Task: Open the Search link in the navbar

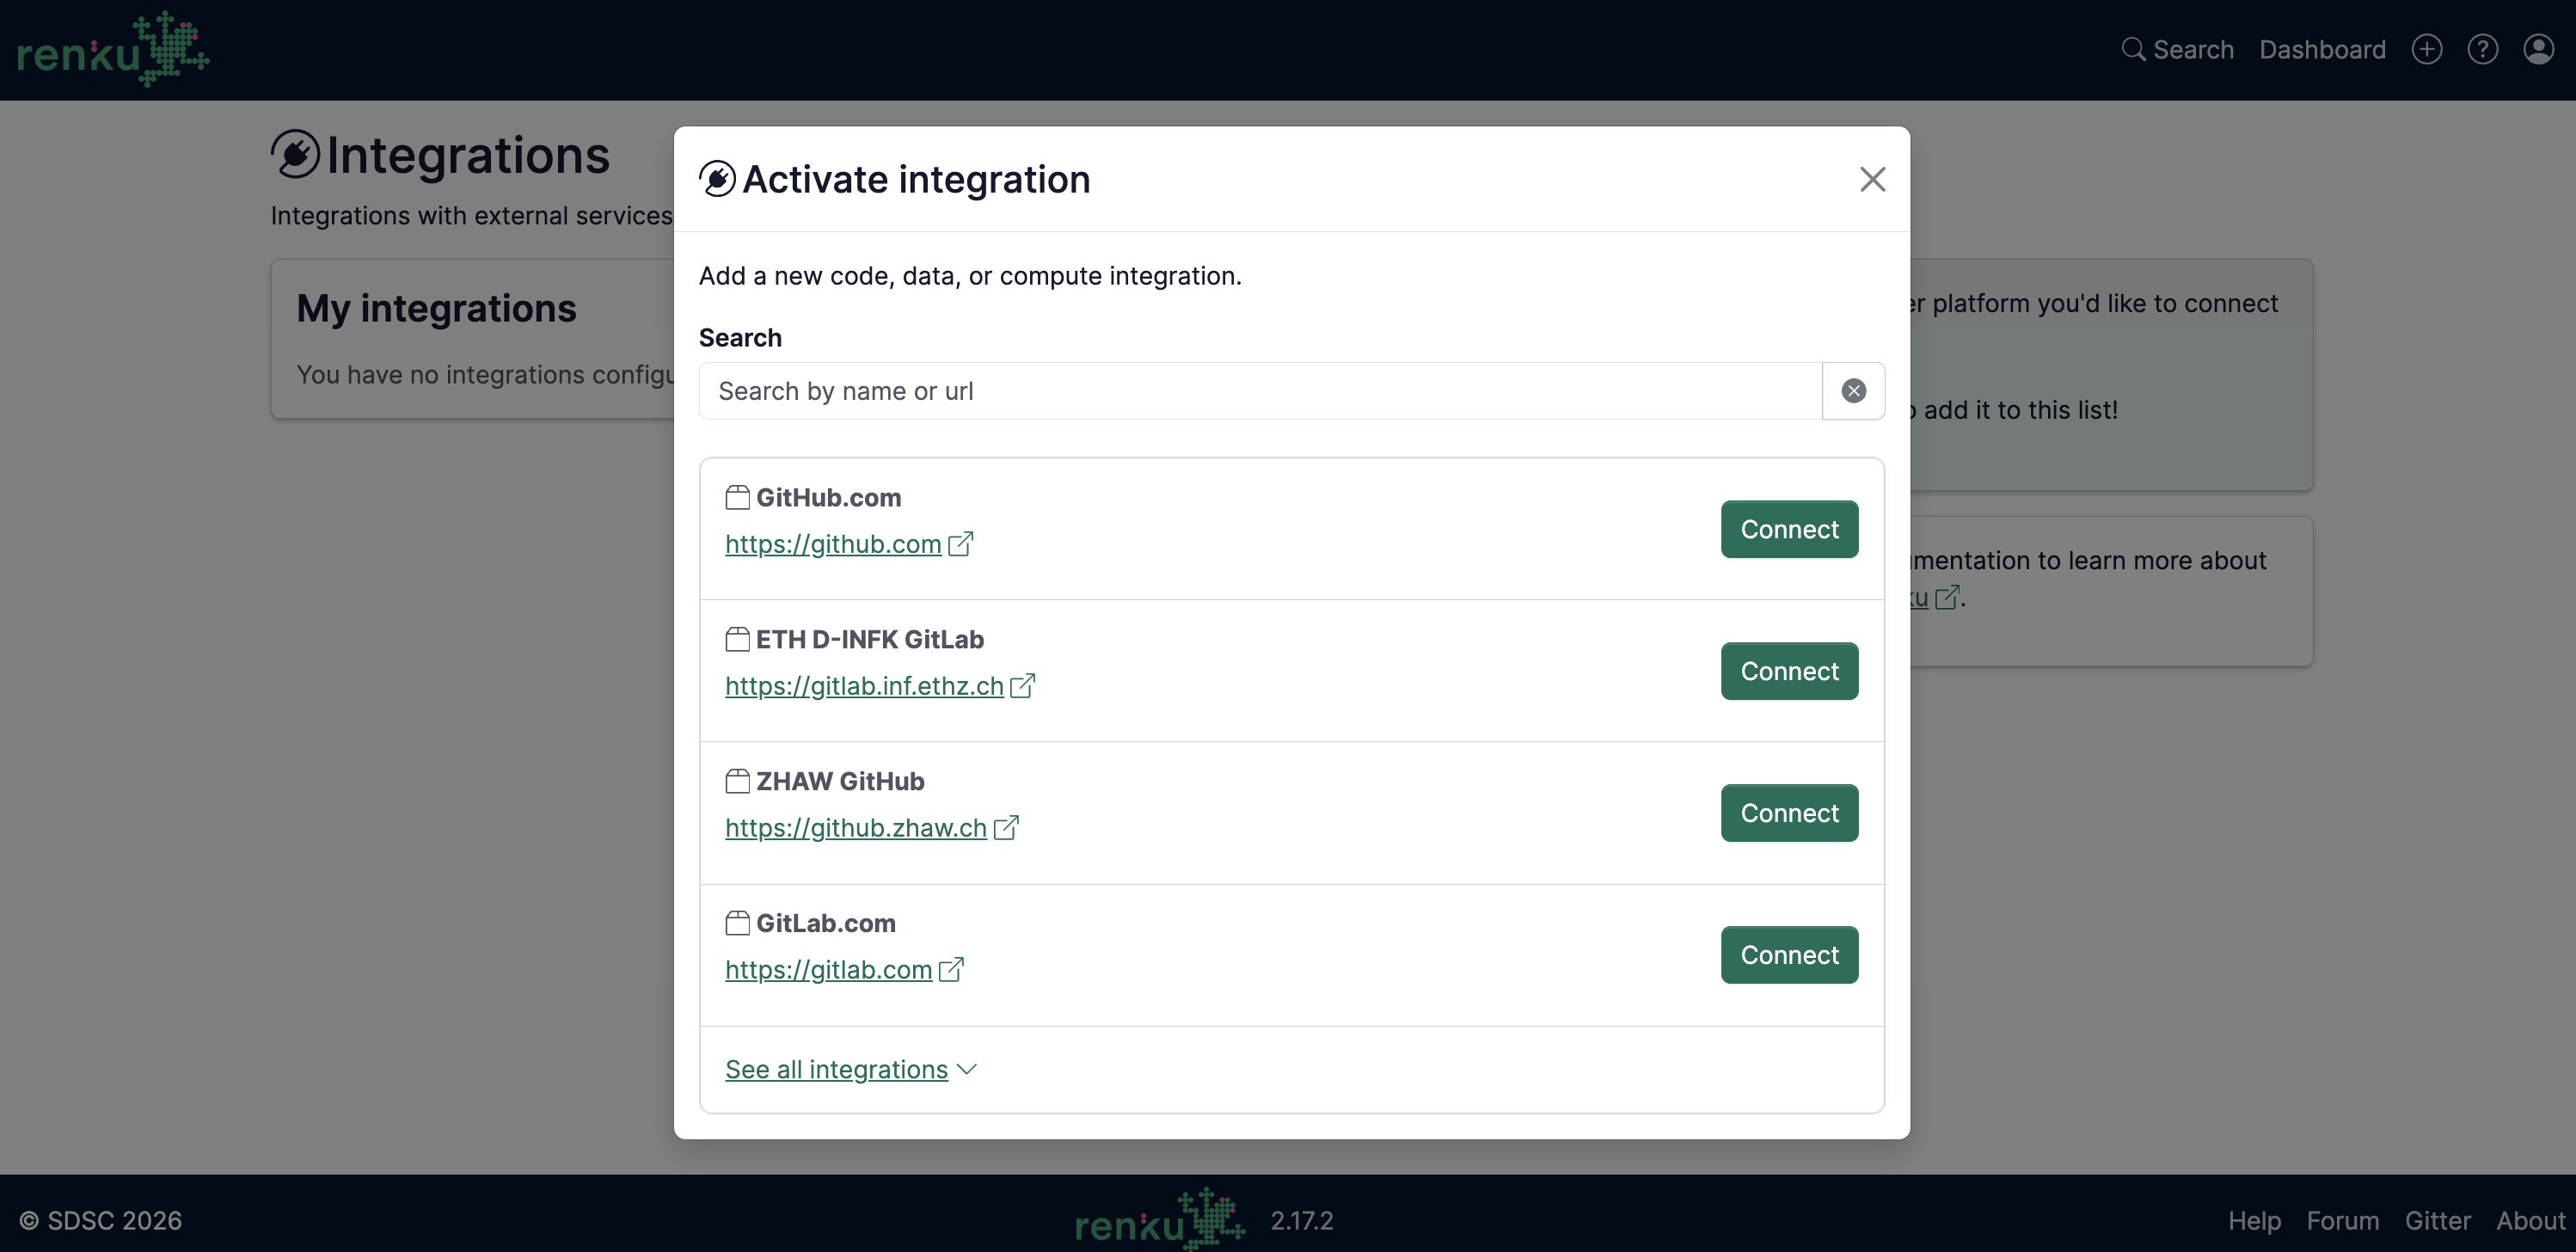Action: (x=2177, y=49)
